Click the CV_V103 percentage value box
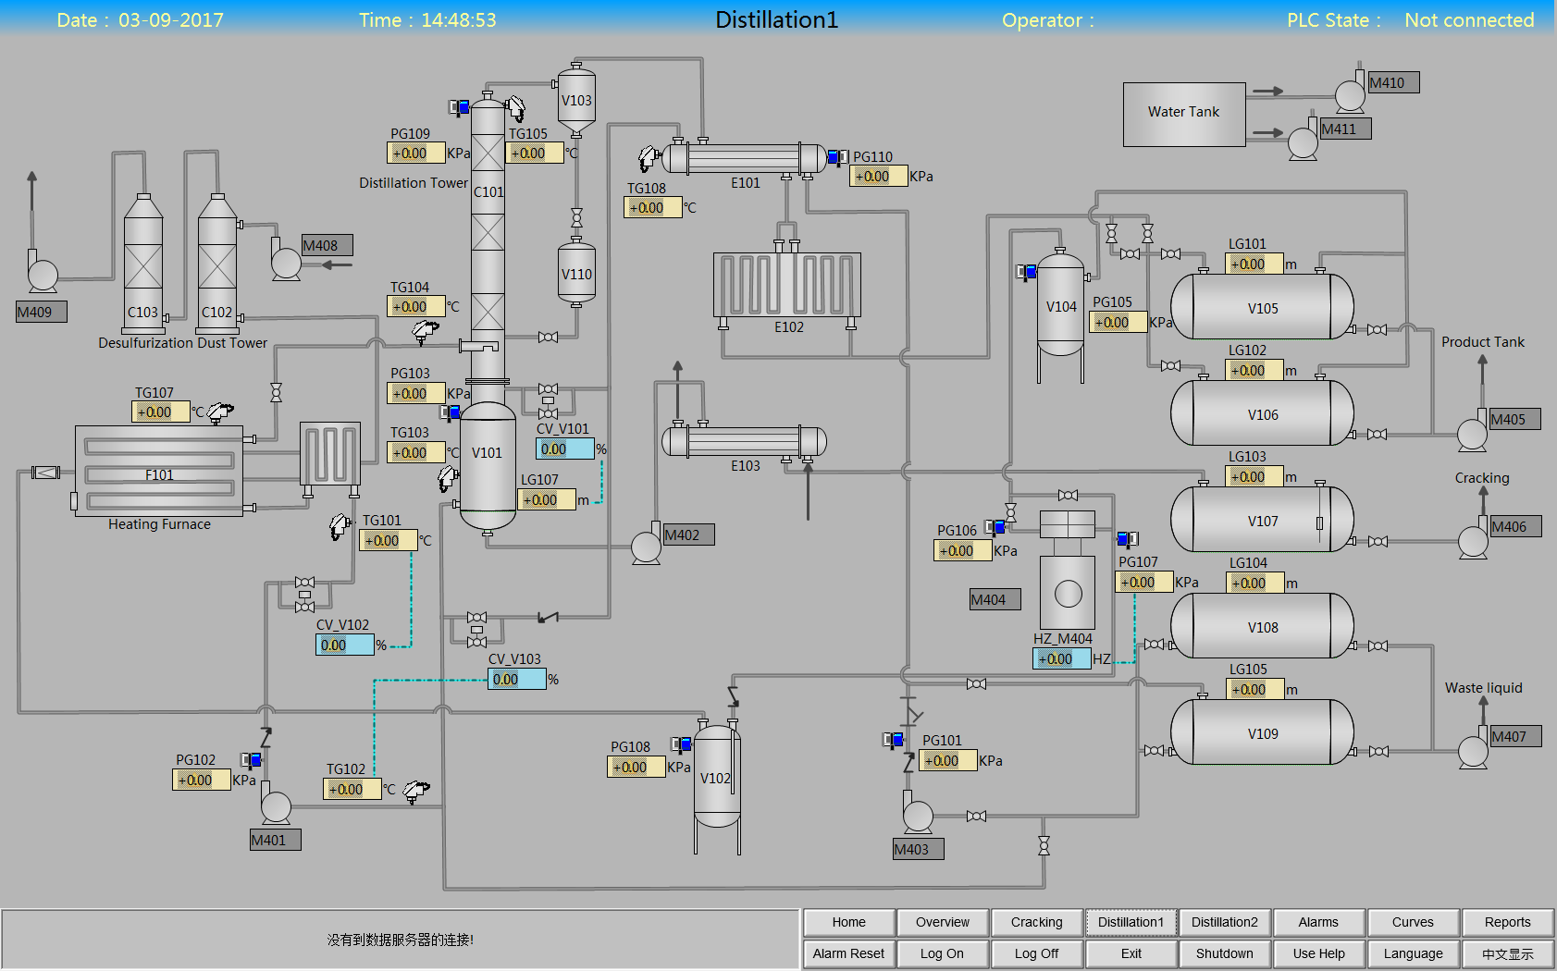Image resolution: width=1557 pixels, height=971 pixels. pos(516,680)
